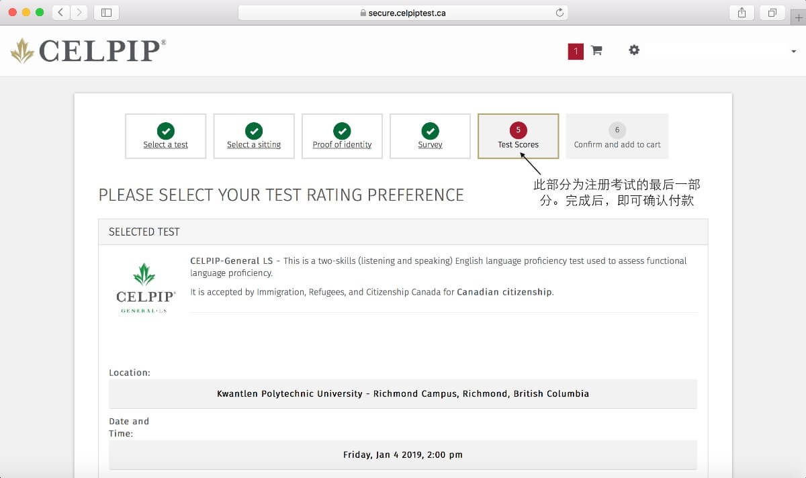Click the CELPIP General LS logo thumbnail
This screenshot has width=806, height=478.
click(146, 288)
